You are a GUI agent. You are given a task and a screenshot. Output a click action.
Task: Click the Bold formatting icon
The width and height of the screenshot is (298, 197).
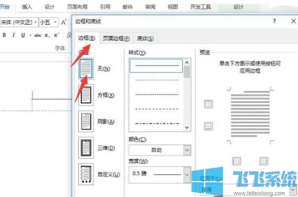pos(4,35)
